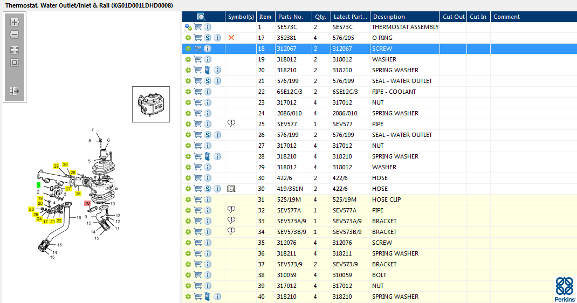Viewport: 577px width, 303px height.
Task: Click the orange X symbol in O RING row
Action: tap(231, 38)
